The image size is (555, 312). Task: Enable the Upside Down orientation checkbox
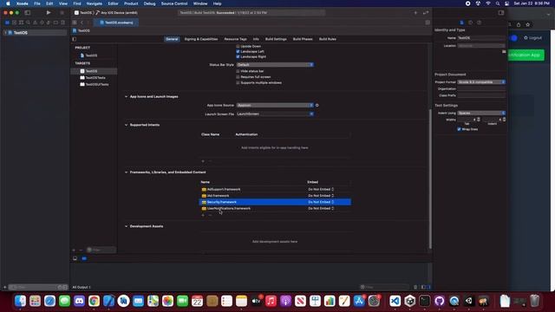click(238, 46)
